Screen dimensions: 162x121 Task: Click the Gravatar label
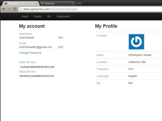click(x=102, y=36)
